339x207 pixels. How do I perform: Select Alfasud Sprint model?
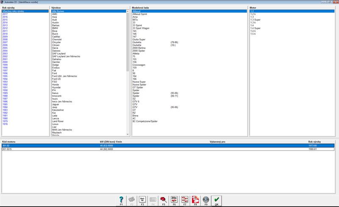pos(140,14)
